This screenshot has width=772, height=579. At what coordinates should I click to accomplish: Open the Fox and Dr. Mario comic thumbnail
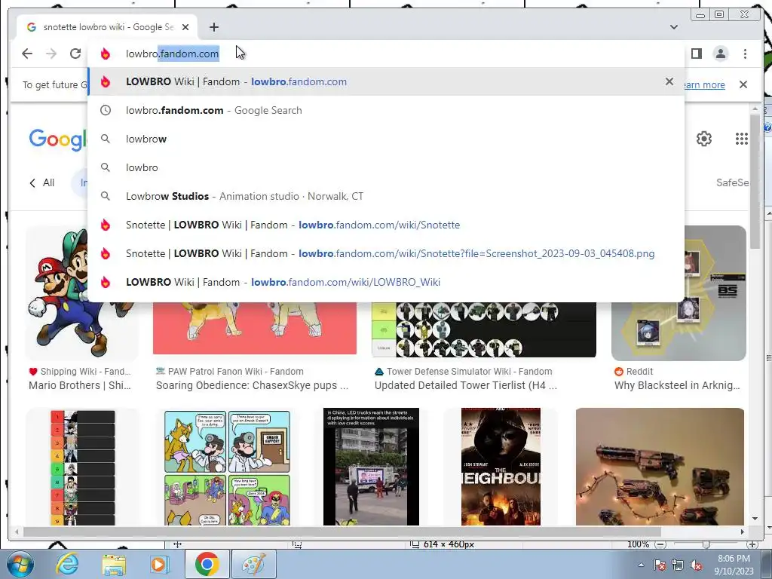coord(227,467)
